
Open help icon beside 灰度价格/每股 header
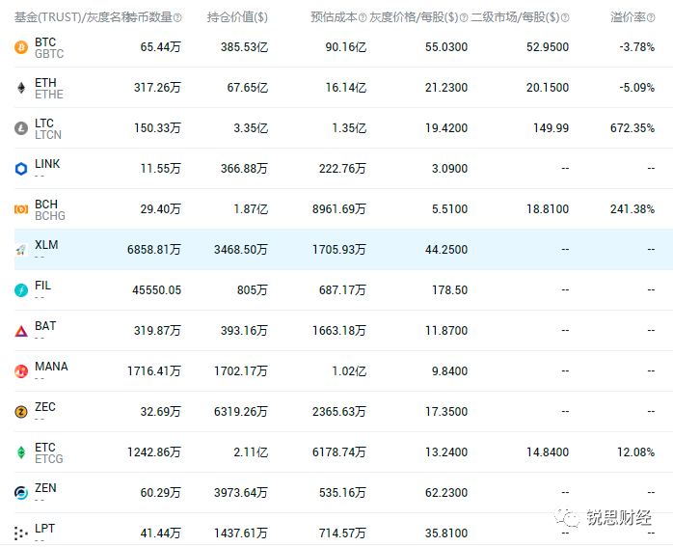464,18
